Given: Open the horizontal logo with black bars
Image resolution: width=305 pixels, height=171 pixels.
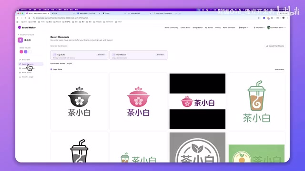Looking at the screenshot, I should (x=197, y=101).
